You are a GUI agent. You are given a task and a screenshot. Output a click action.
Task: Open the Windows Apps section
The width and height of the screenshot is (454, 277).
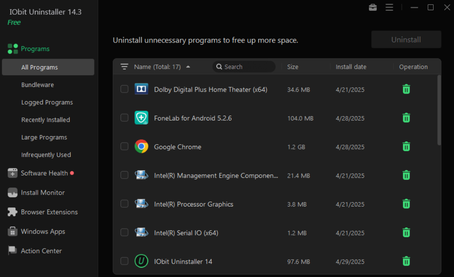pos(43,231)
